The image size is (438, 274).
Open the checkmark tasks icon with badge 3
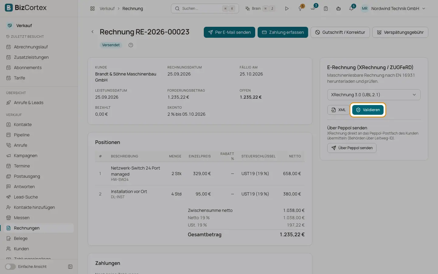[313, 9]
